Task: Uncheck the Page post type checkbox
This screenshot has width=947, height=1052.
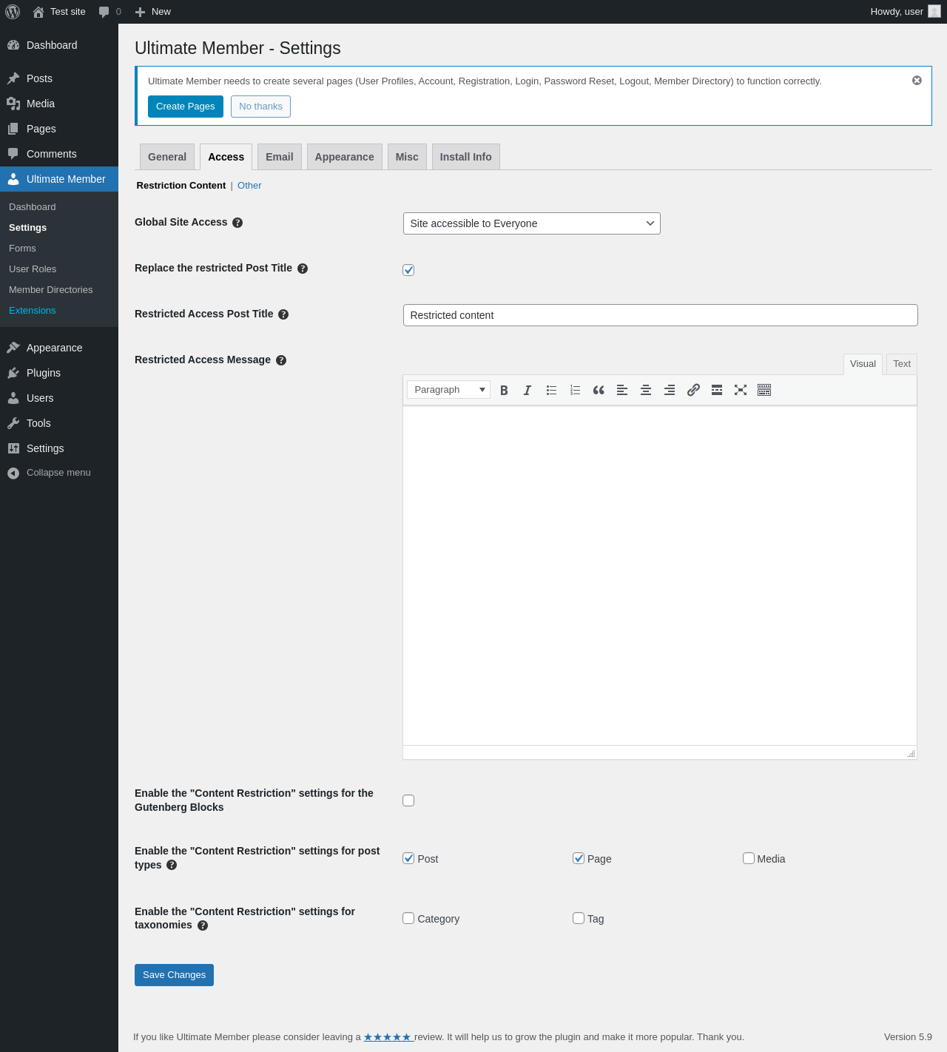Action: [579, 858]
